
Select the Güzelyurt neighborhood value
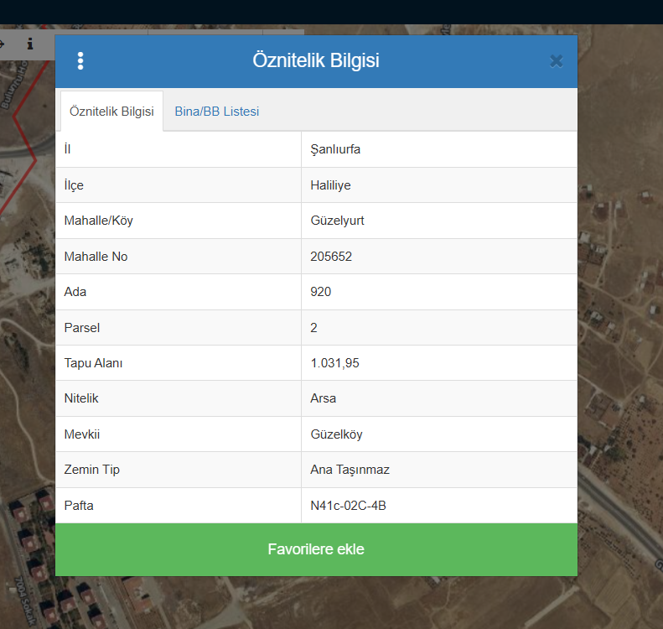(337, 221)
